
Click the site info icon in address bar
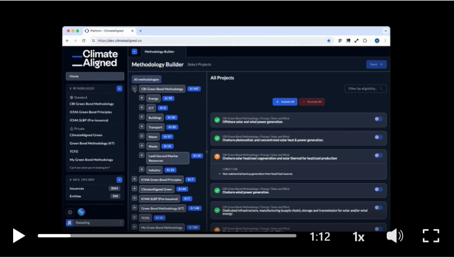pos(93,41)
